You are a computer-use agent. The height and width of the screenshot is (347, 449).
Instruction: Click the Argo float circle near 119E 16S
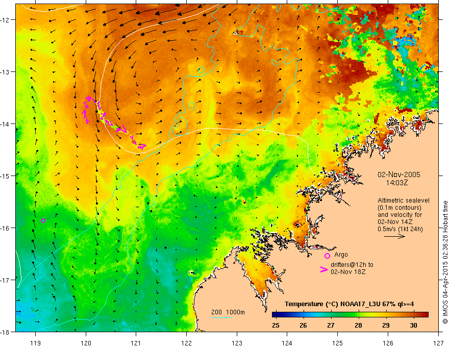pyautogui.click(x=43, y=220)
